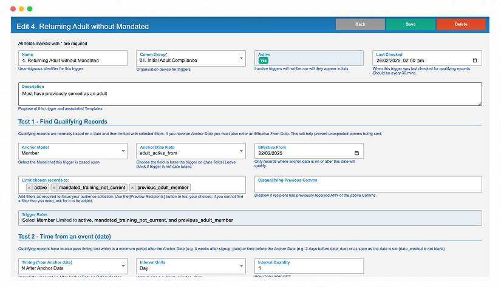Click the Effective From date value
Screen dimensions: 501x287
[270, 153]
